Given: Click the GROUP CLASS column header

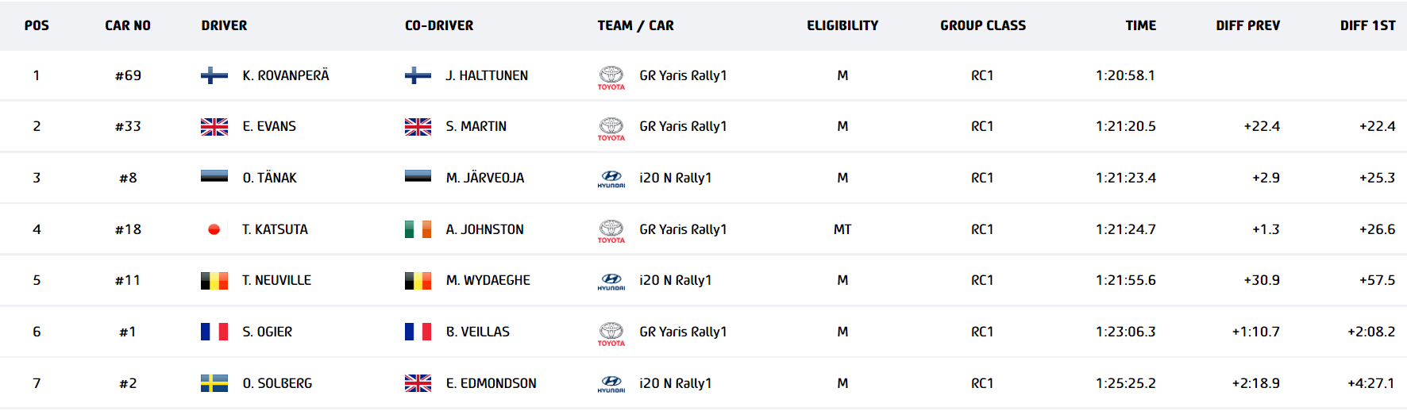Looking at the screenshot, I should pyautogui.click(x=983, y=25).
